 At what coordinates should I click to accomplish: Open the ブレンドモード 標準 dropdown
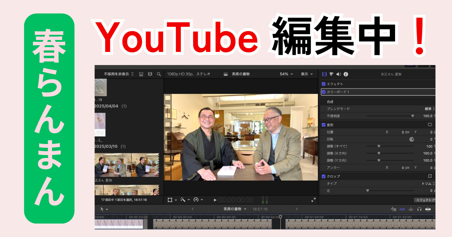(x=429, y=109)
